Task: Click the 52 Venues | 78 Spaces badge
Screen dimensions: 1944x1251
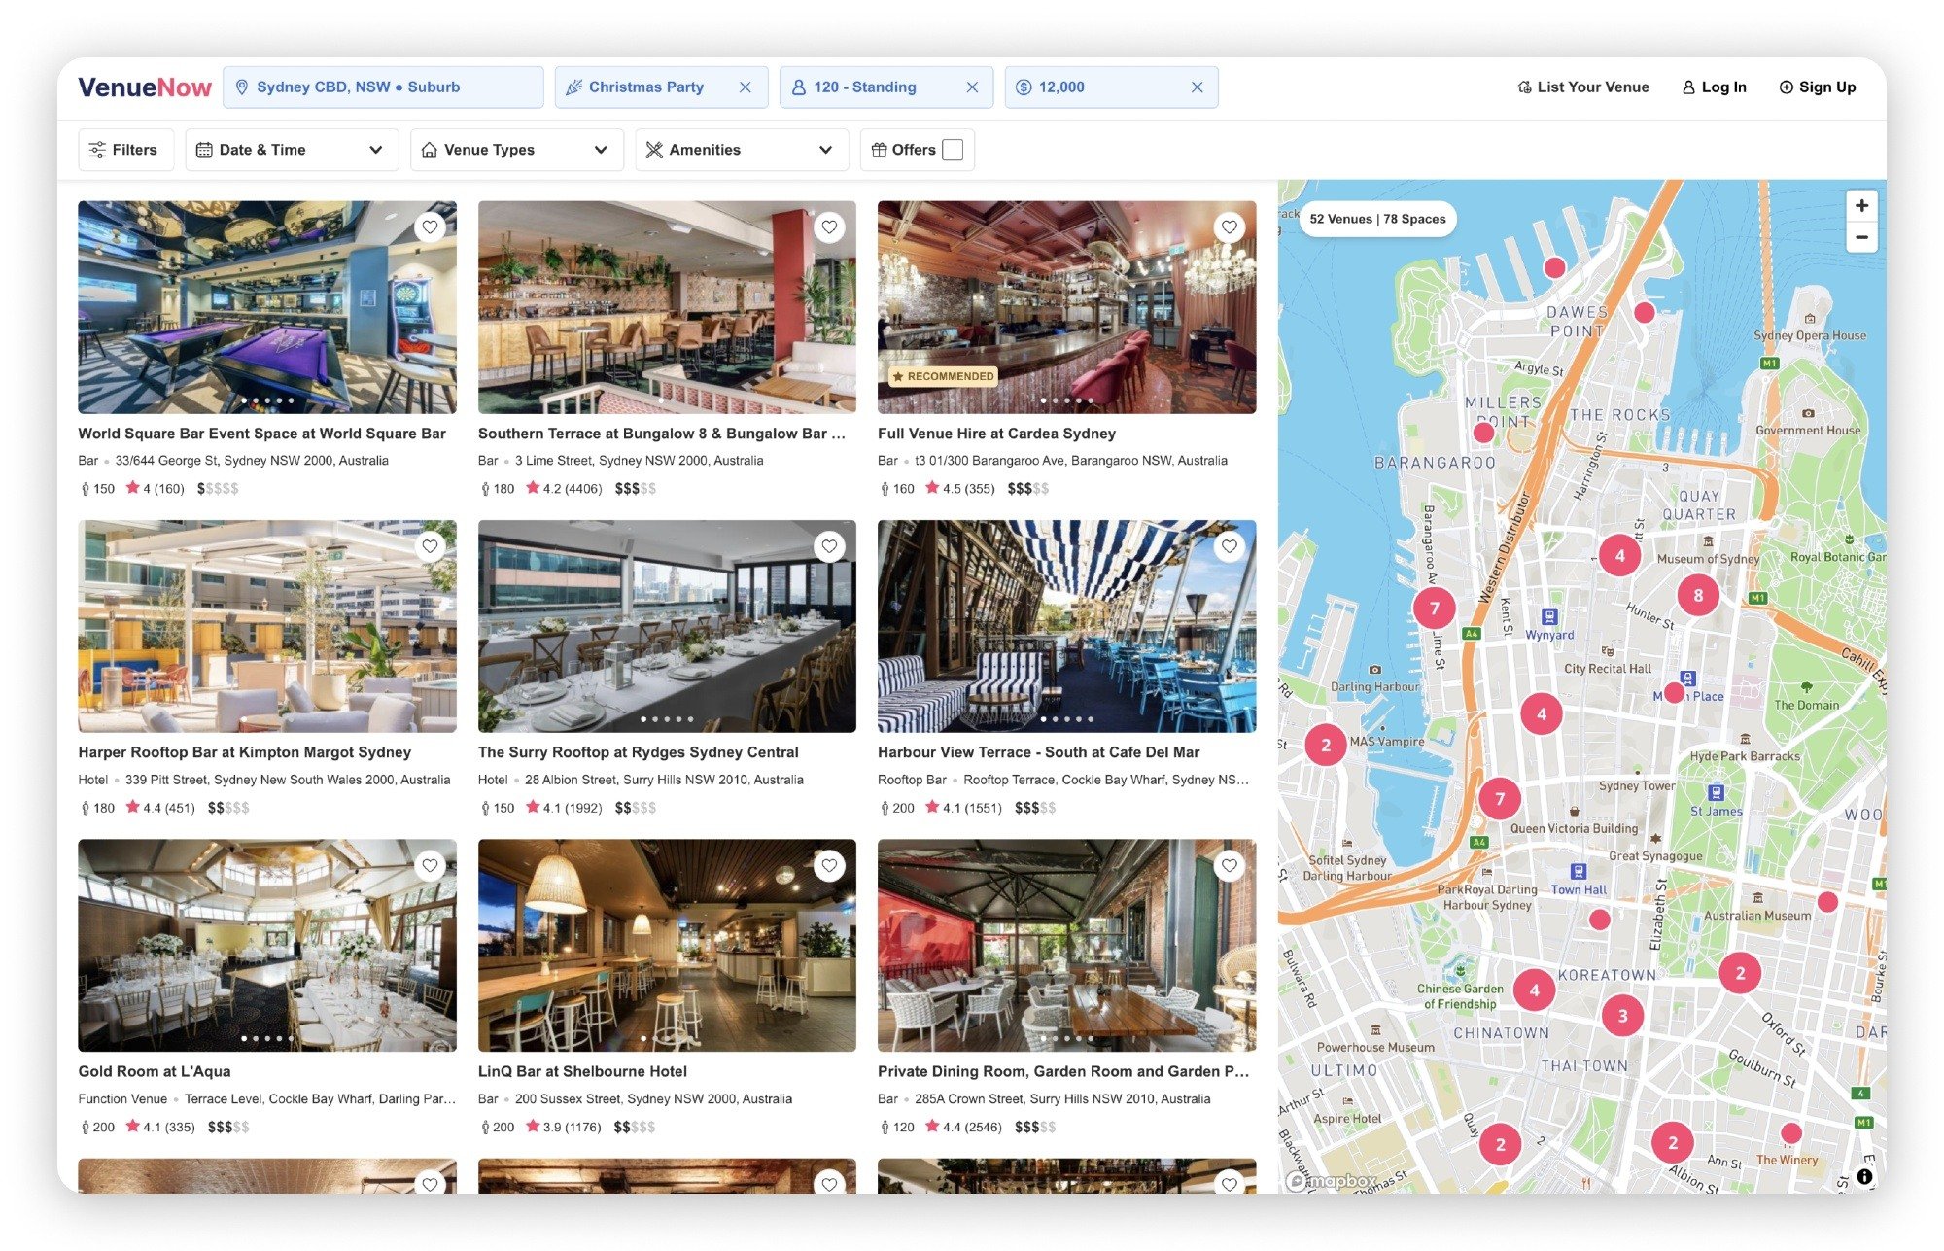Action: pos(1377,219)
